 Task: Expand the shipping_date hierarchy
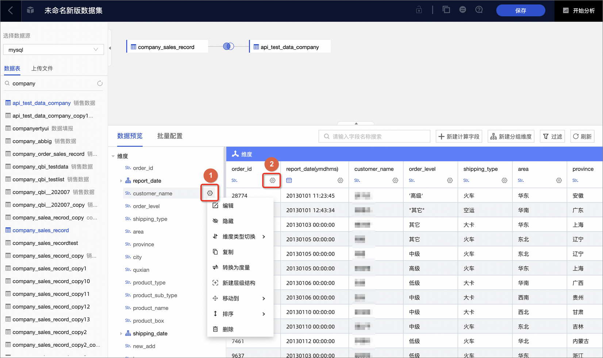[x=121, y=334]
